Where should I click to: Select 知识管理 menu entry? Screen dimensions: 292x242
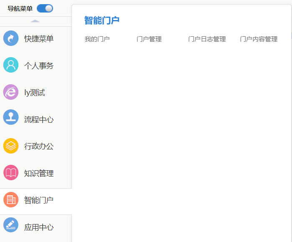click(39, 173)
